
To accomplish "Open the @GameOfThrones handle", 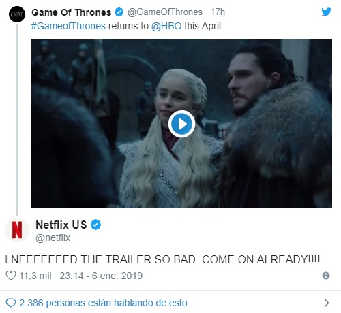I will click(165, 12).
